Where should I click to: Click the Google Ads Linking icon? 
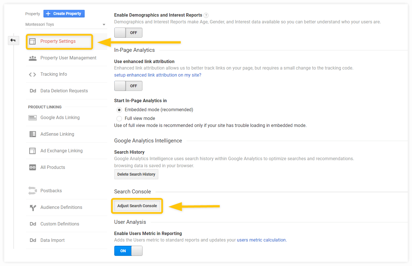click(32, 118)
